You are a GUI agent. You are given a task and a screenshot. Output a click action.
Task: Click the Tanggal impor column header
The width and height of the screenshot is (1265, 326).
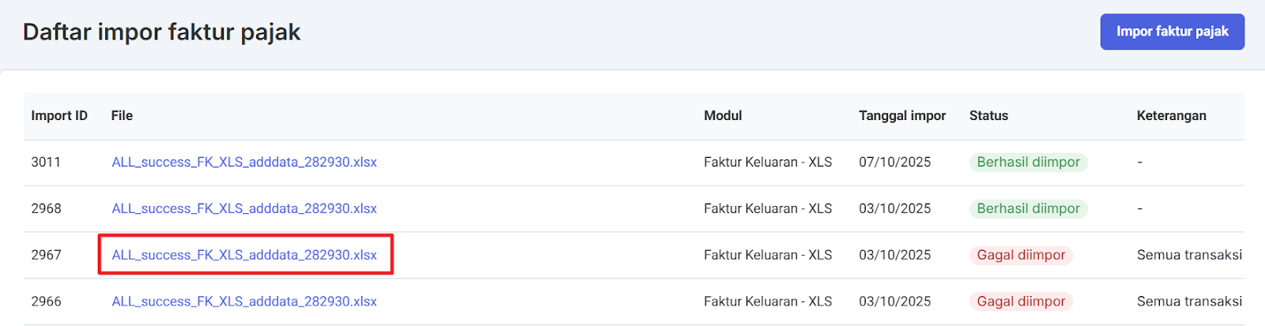(902, 115)
